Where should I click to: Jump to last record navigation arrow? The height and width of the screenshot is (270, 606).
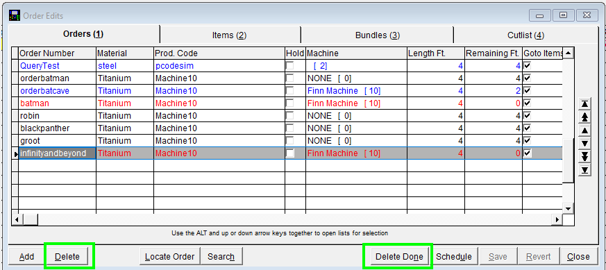(x=584, y=170)
